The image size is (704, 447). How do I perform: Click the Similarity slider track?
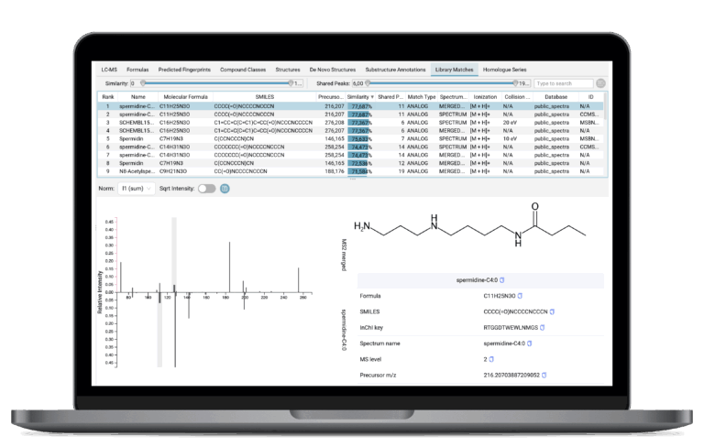pyautogui.click(x=215, y=83)
